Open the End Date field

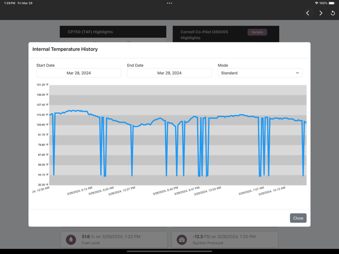(169, 73)
